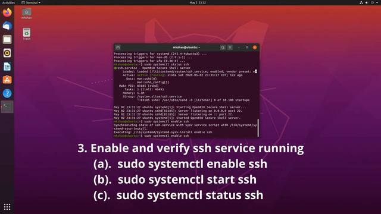
Task: Launch Thunderbird mail from the dock
Action: pyautogui.click(x=7, y=26)
